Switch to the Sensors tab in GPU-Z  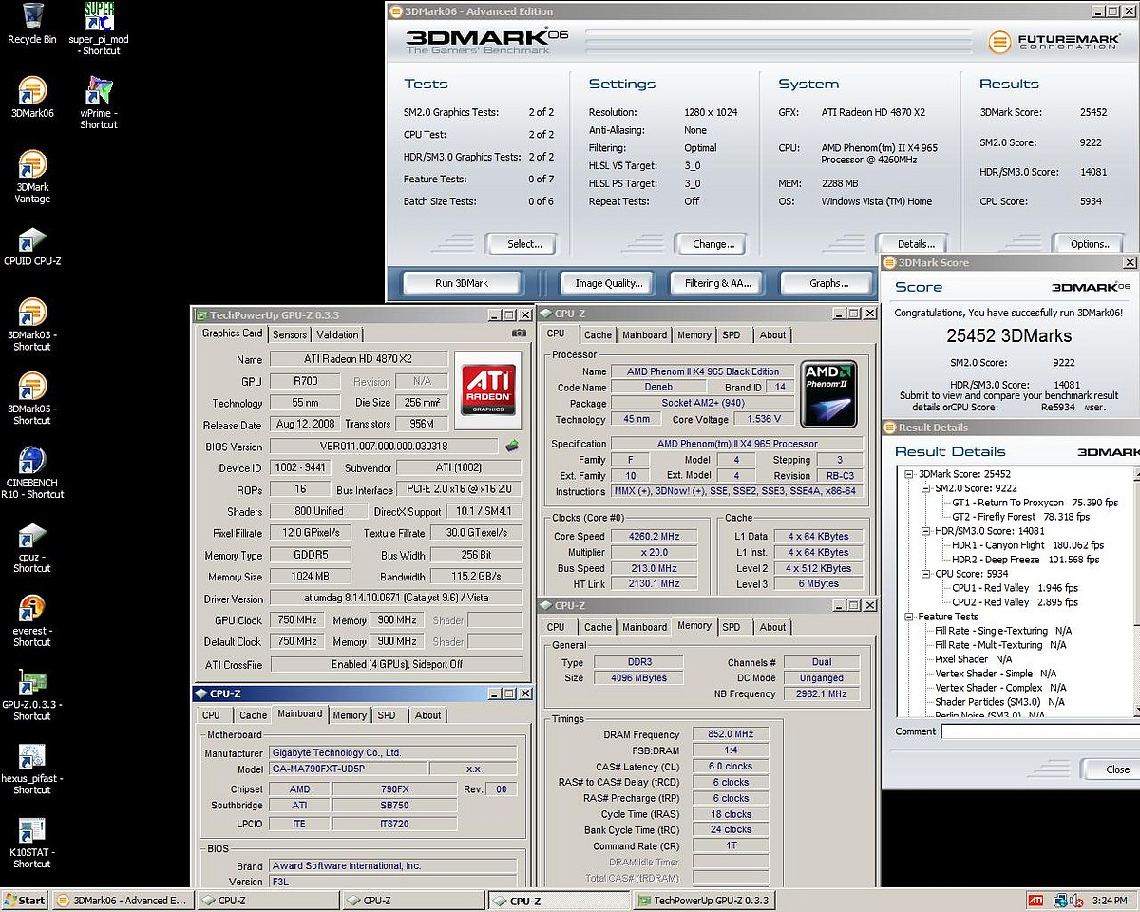point(290,334)
